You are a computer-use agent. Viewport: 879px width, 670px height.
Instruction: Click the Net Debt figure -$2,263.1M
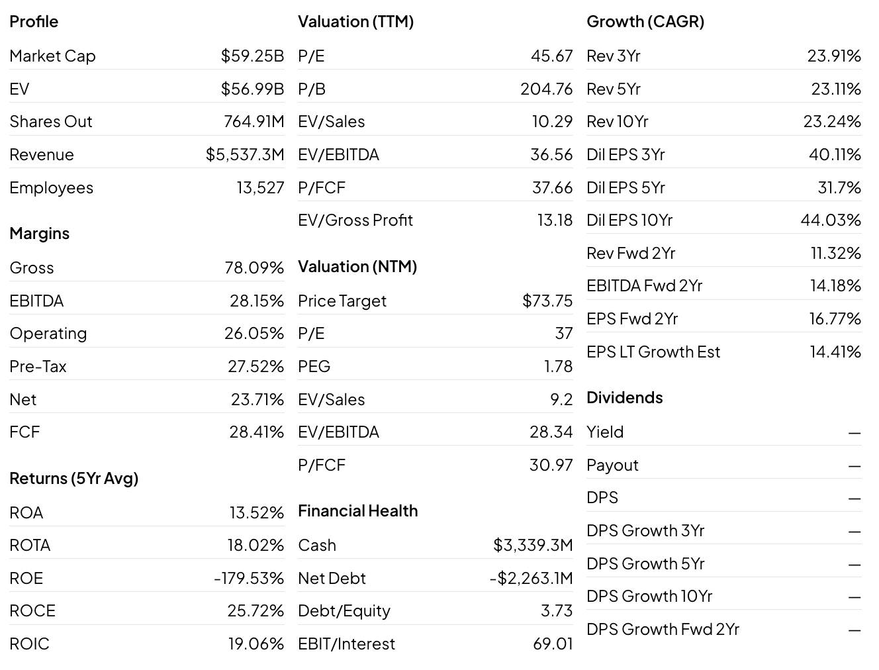531,579
